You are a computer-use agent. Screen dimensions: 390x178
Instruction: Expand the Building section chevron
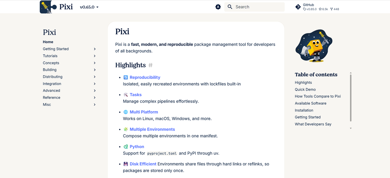click(95, 70)
